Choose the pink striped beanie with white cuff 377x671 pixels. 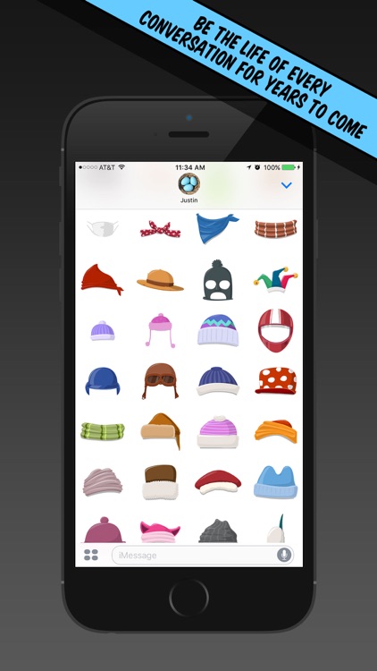pyautogui.click(x=218, y=431)
